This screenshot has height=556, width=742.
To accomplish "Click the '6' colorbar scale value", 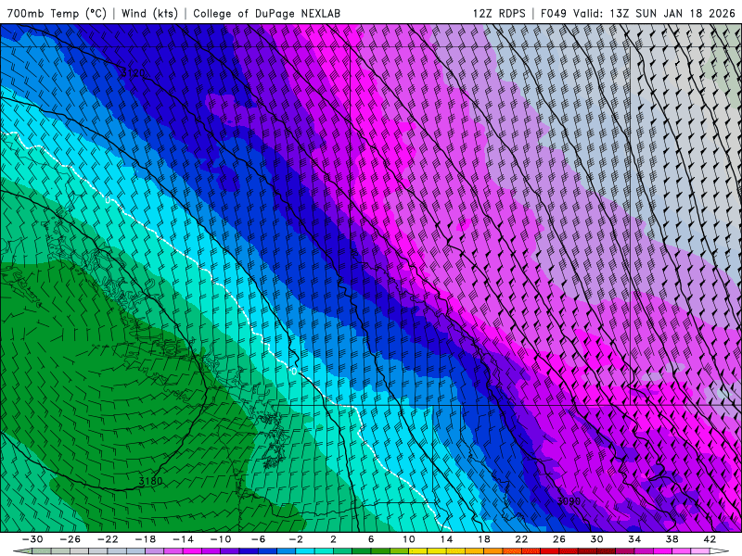I will tap(370, 539).
